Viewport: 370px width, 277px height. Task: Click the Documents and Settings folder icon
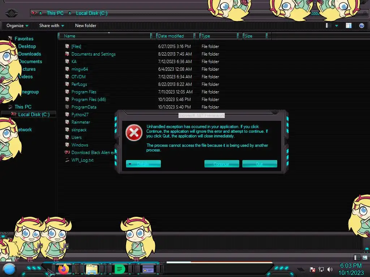67,54
